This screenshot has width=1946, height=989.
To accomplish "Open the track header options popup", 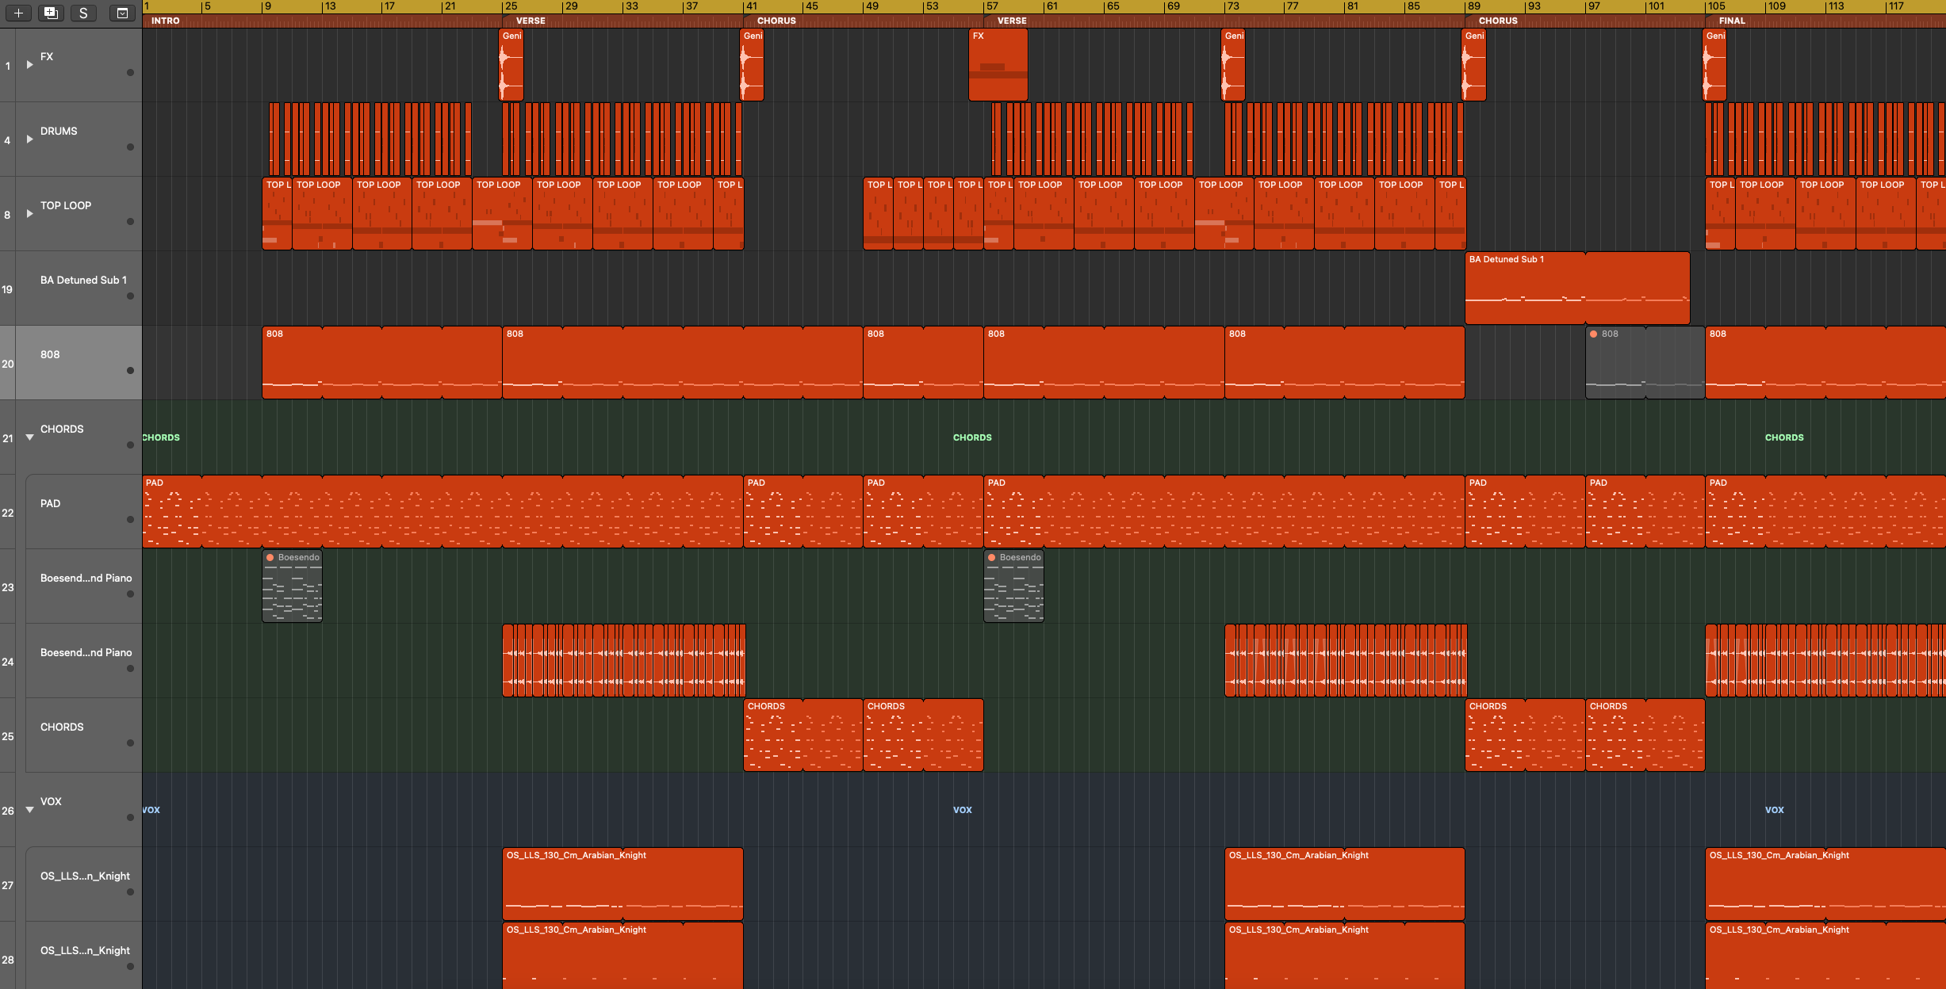I will [x=122, y=13].
